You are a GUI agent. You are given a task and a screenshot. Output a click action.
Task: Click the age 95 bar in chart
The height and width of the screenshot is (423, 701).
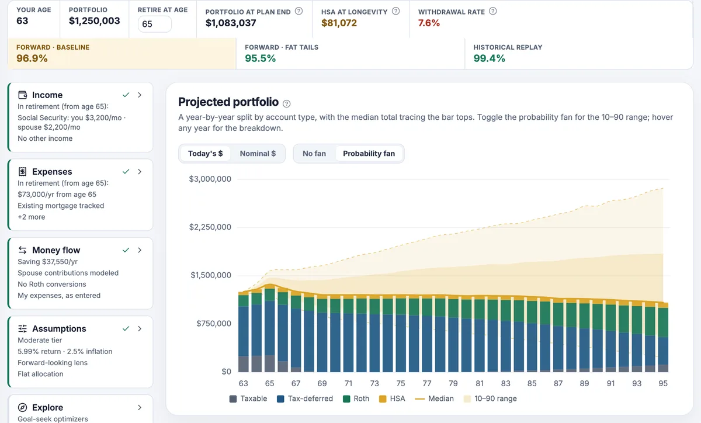point(663,338)
